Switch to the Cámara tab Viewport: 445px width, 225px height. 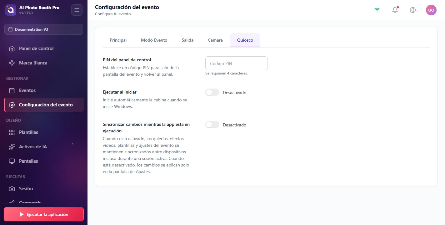coord(215,40)
